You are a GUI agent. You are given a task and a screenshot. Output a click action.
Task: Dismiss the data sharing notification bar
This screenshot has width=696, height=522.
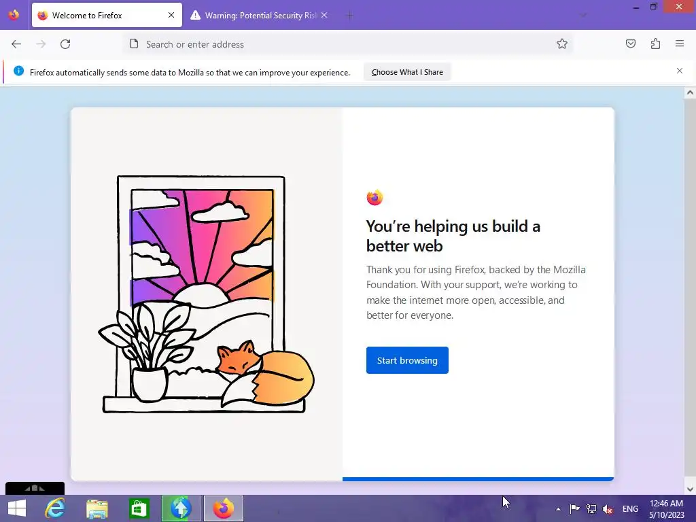[680, 71]
